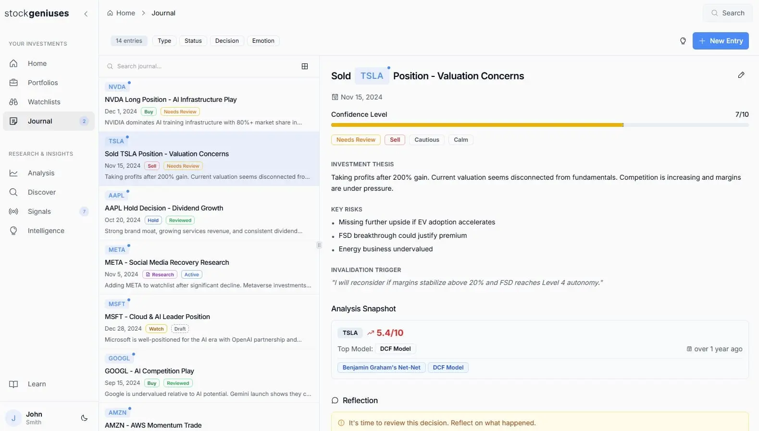
Task: Click the AAPL ticker tag in list
Action: pyautogui.click(x=116, y=196)
